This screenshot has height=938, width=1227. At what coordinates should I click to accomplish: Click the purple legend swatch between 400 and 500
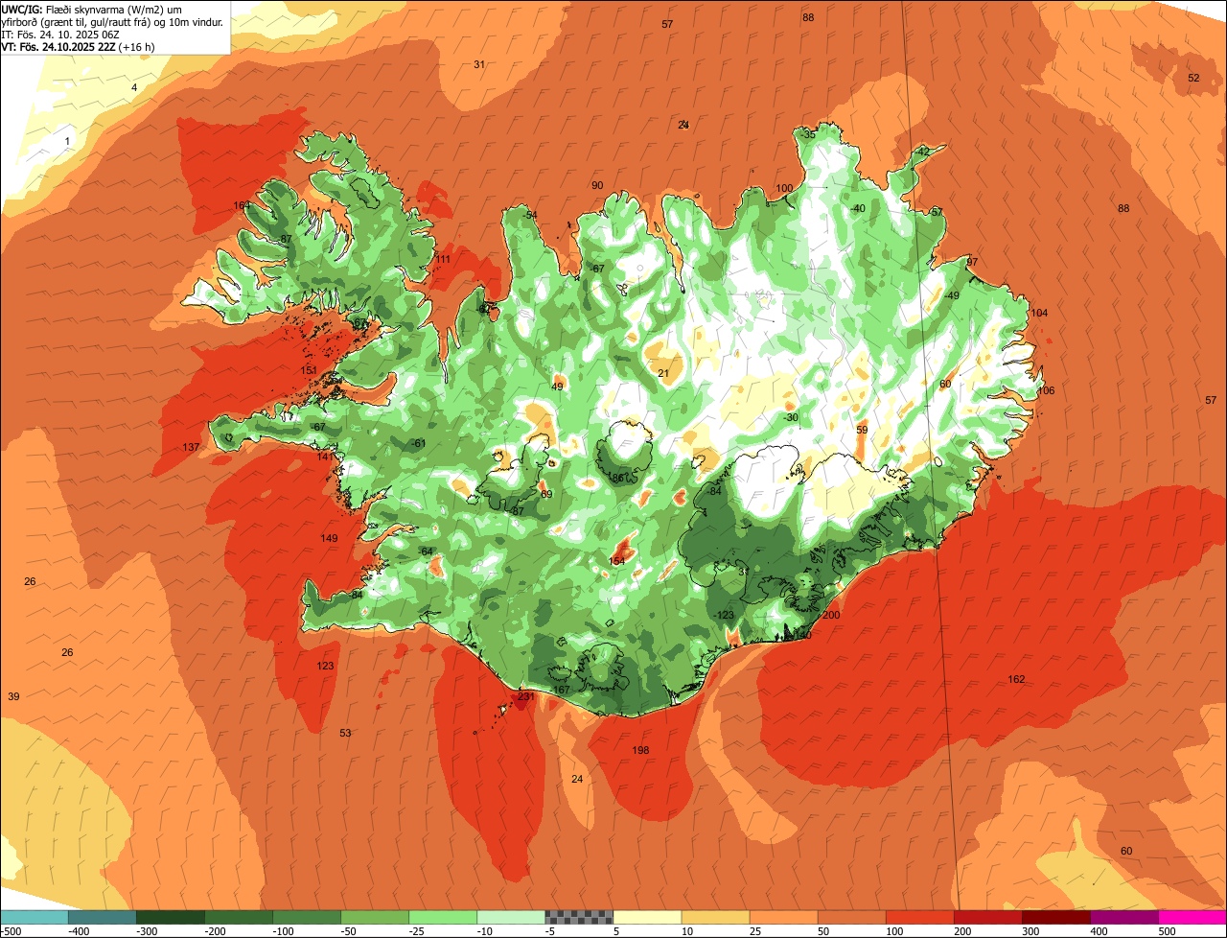1124,916
